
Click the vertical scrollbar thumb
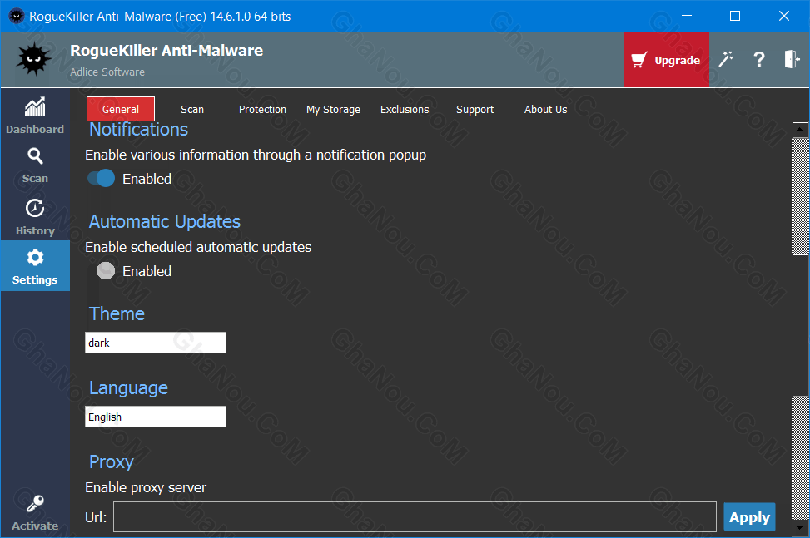[x=800, y=325]
